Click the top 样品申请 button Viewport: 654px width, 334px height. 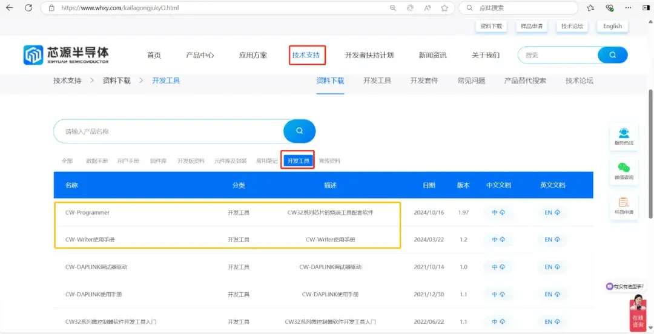pyautogui.click(x=532, y=26)
